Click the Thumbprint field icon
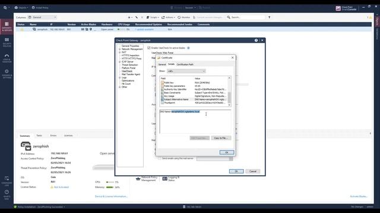The image size is (380, 213). (162, 103)
